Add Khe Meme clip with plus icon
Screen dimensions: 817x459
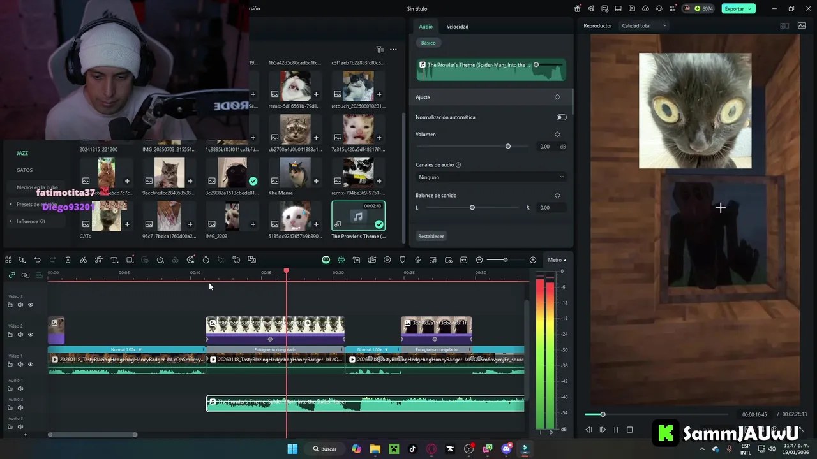(x=316, y=181)
